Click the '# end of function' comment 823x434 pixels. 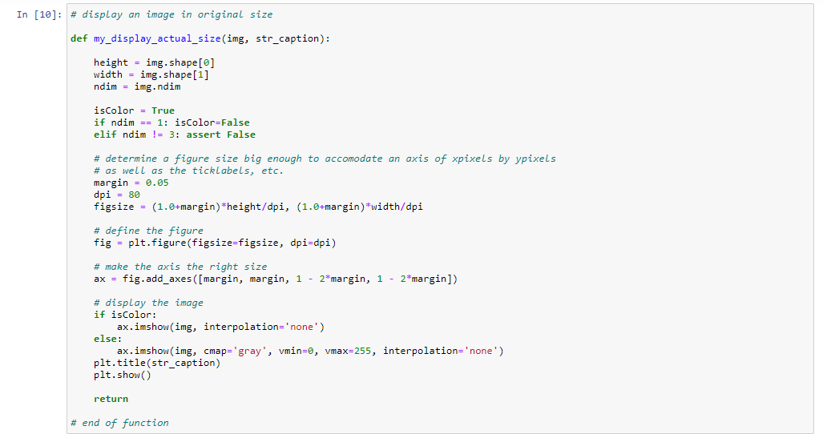point(119,423)
